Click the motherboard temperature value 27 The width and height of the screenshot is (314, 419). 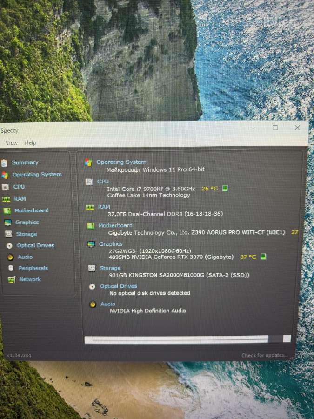(294, 232)
